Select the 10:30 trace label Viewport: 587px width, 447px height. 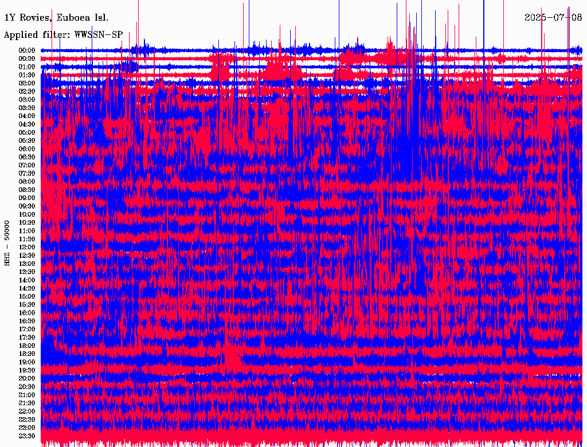(27, 223)
